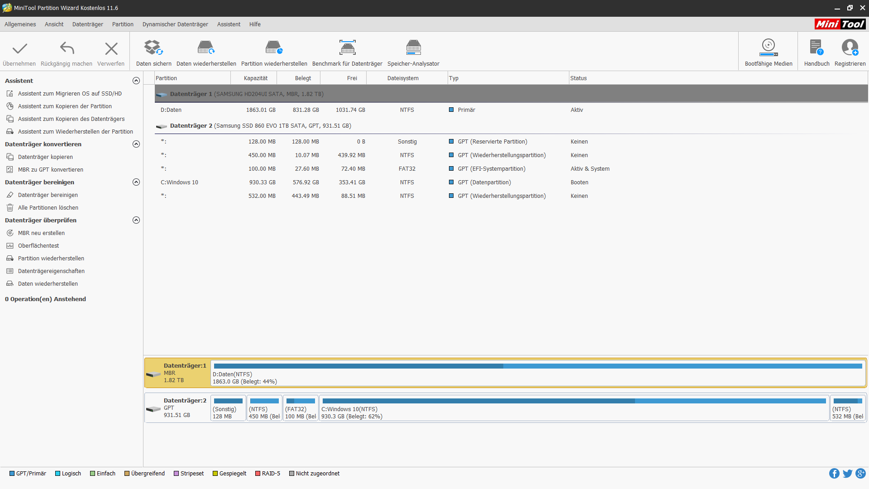The height and width of the screenshot is (489, 869).
Task: Click MBR zu GPT konvertieren link
Action: pyautogui.click(x=50, y=170)
